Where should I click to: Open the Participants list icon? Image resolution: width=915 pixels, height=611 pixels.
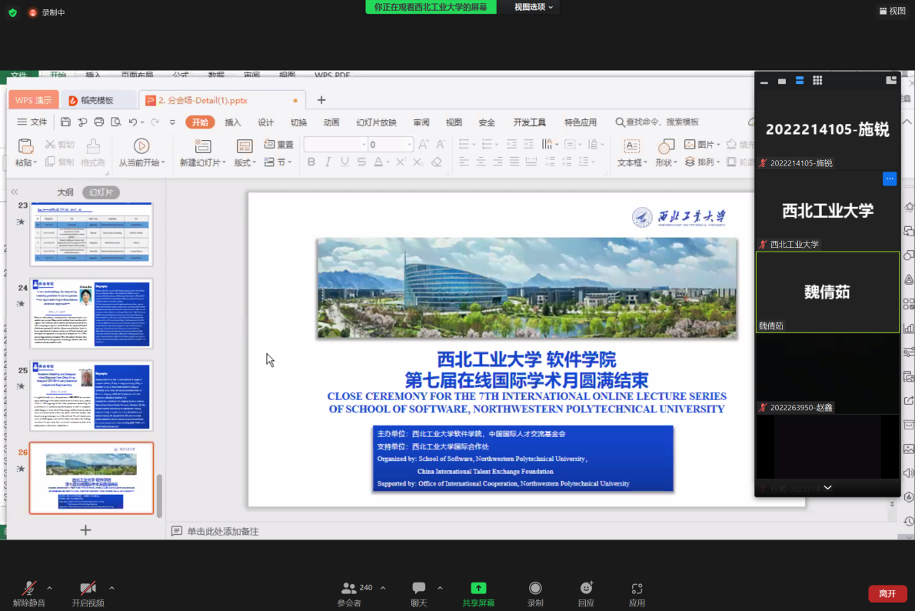(350, 589)
